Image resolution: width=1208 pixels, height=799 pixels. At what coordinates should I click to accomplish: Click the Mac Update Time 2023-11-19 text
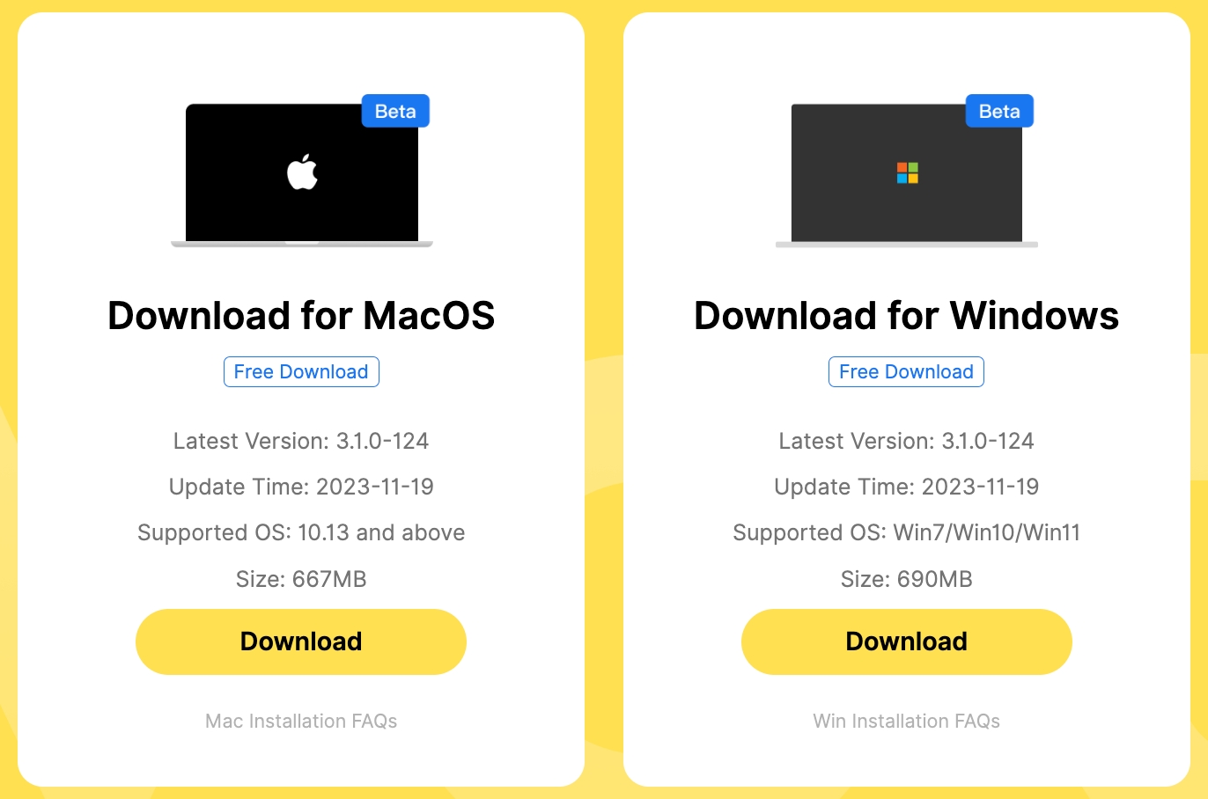pyautogui.click(x=301, y=487)
